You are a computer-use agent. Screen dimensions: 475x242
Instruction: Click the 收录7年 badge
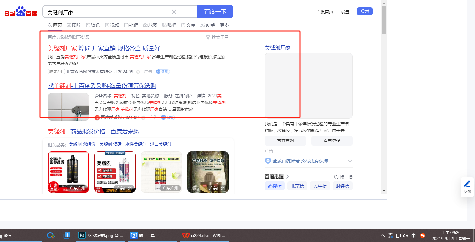[x=56, y=72]
